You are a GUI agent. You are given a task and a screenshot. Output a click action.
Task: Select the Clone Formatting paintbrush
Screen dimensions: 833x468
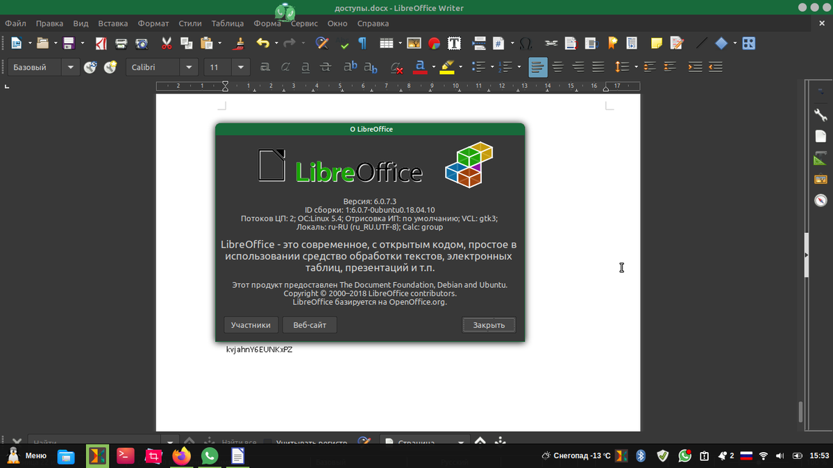(x=238, y=43)
